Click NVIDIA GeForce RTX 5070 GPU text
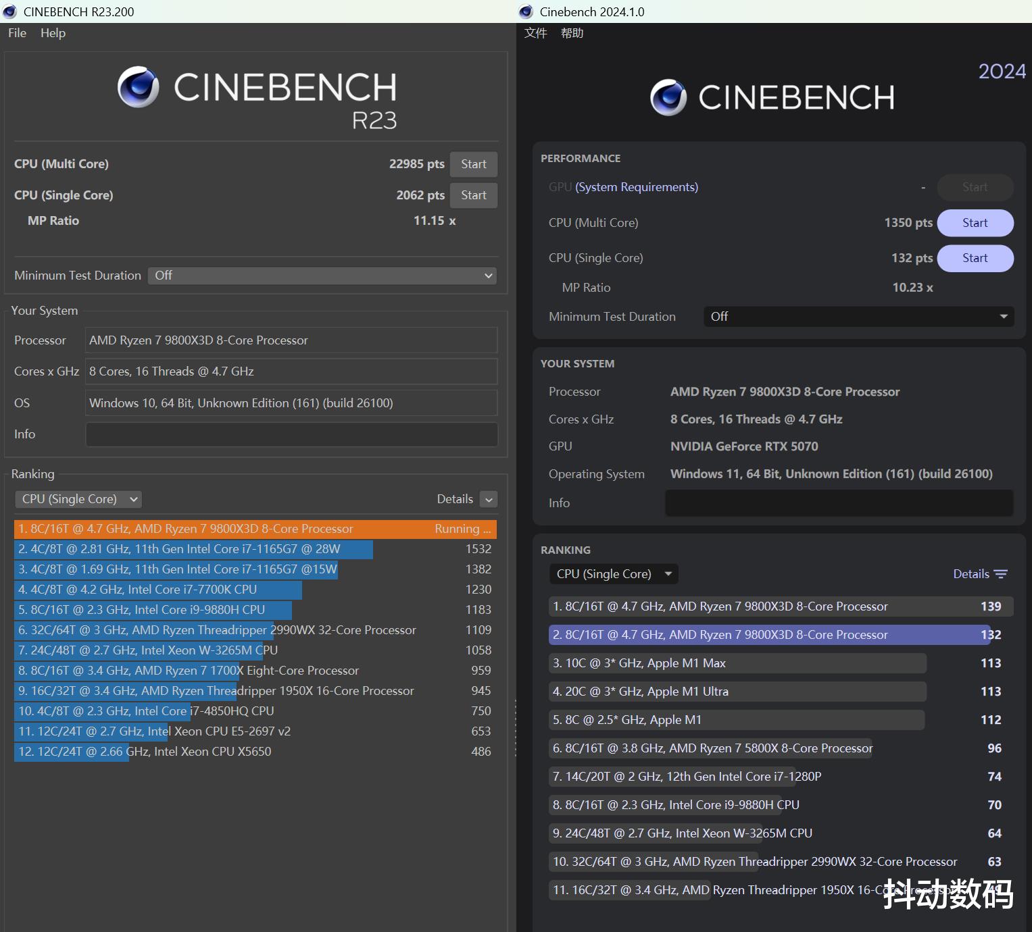Screen dimensions: 1032x932 [x=744, y=446]
